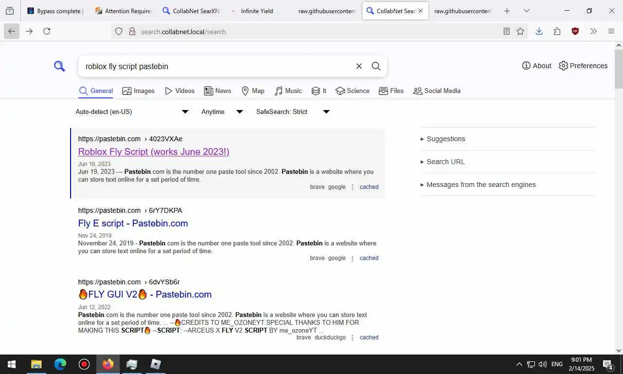Open Microsoft Edge from taskbar
Screen dimensions: 623x374
[60, 364]
